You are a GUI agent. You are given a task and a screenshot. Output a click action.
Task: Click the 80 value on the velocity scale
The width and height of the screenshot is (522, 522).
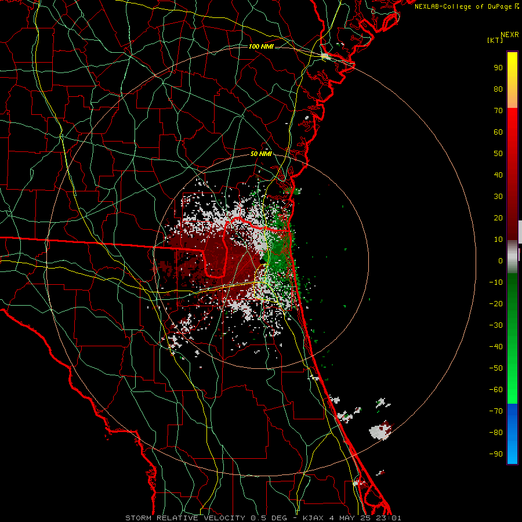[x=498, y=89]
